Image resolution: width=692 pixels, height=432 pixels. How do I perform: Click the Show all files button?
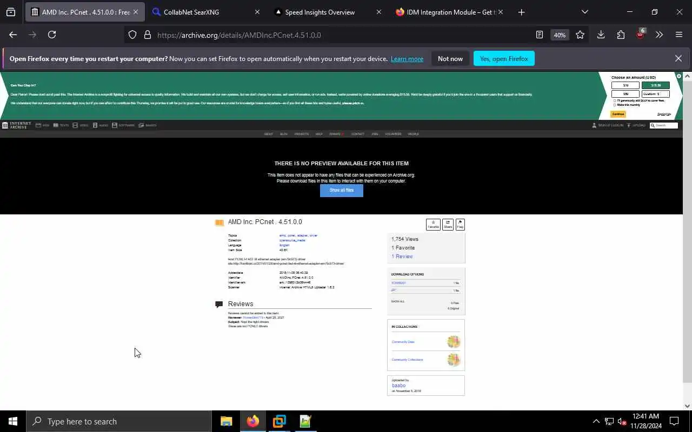coord(342,190)
